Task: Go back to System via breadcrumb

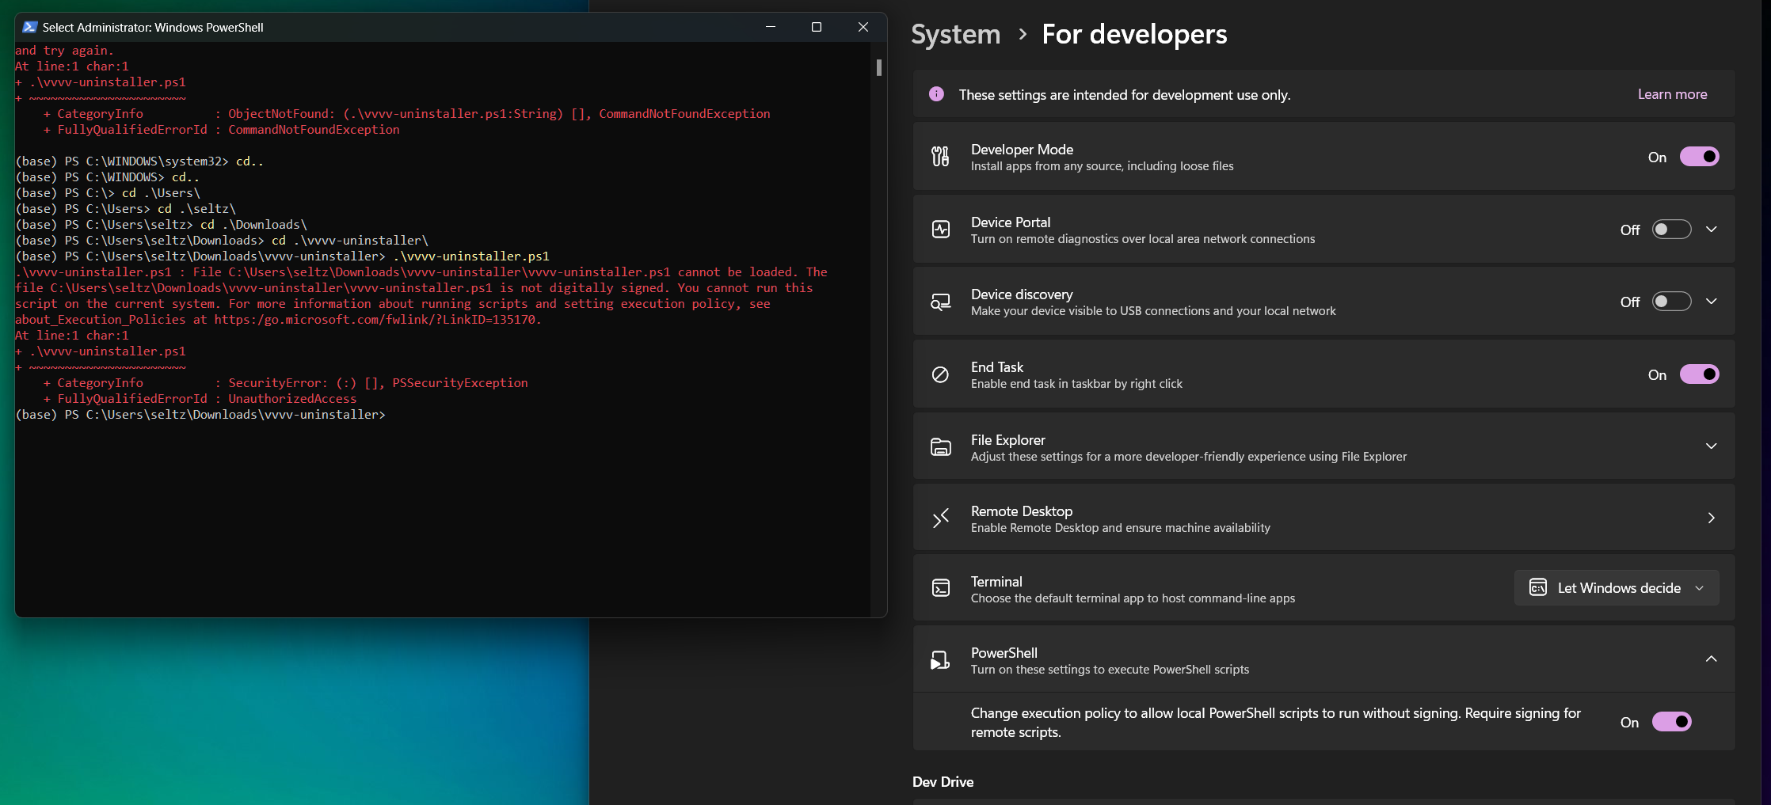Action: point(955,34)
